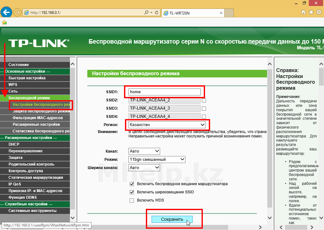Open Родительский контроль sidebar item

click(35, 164)
